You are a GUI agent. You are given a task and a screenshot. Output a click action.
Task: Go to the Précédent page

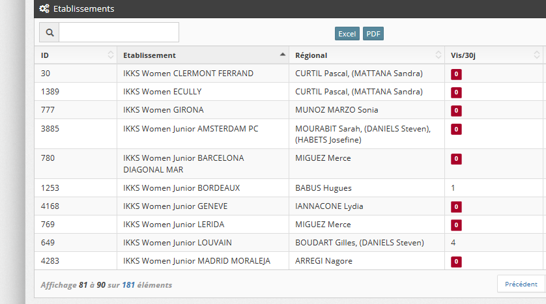(521, 284)
